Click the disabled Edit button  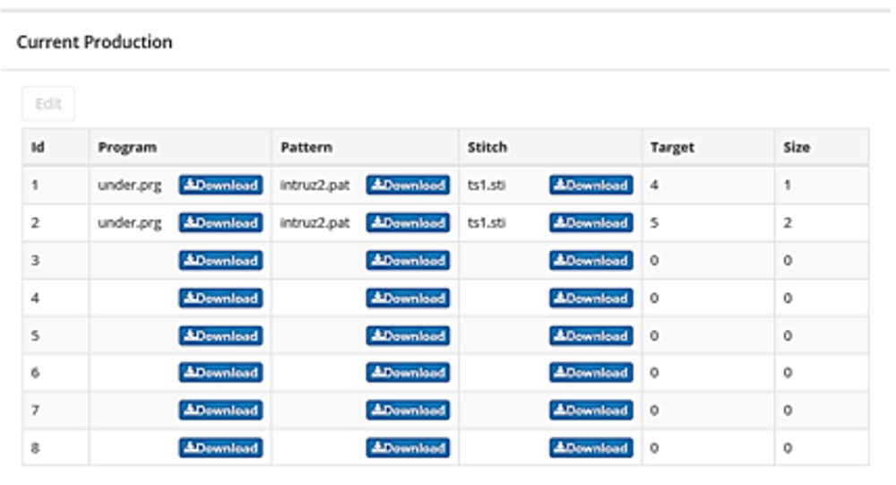(x=48, y=104)
